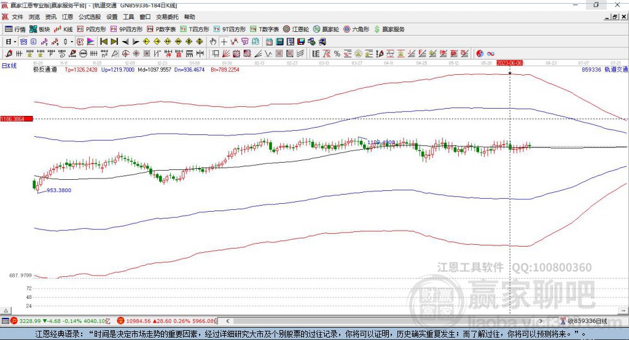Expand indicator panel up-arrow at bottom left
629x340 pixels.
pyautogui.click(x=6, y=311)
